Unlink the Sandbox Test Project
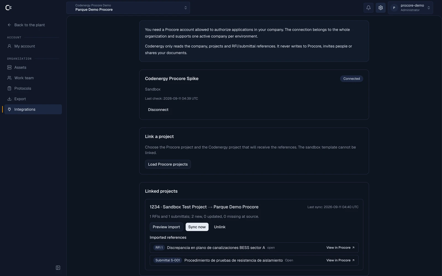The height and width of the screenshot is (276, 442). [220, 227]
